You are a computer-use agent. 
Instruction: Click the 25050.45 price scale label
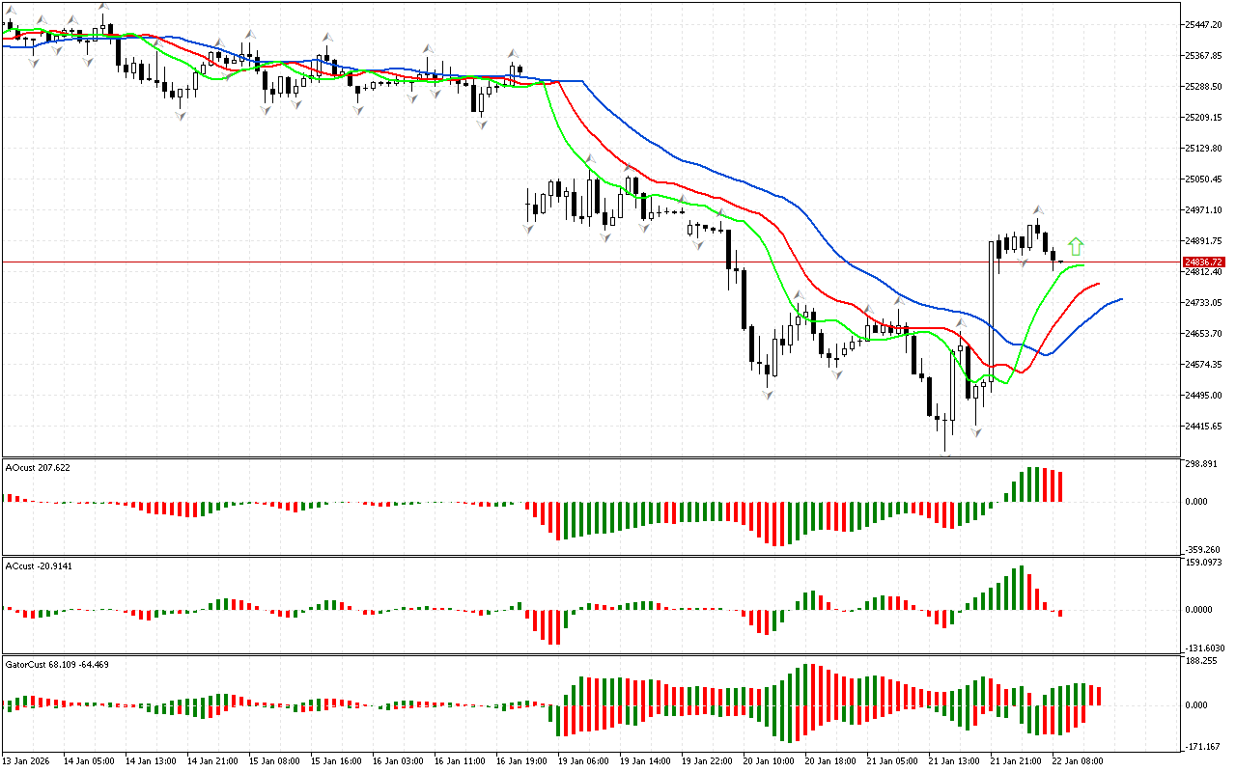1203,179
